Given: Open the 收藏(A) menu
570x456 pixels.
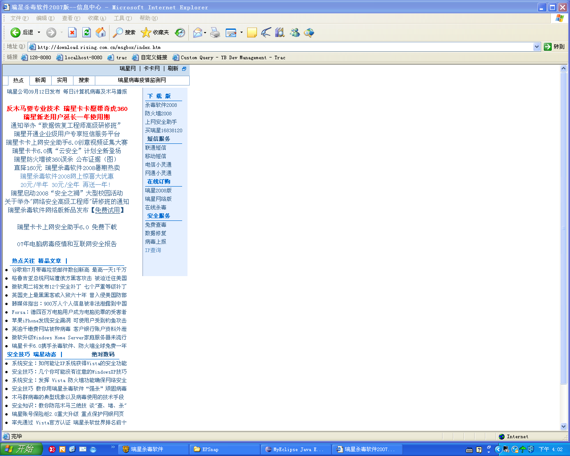Looking at the screenshot, I should (97, 18).
